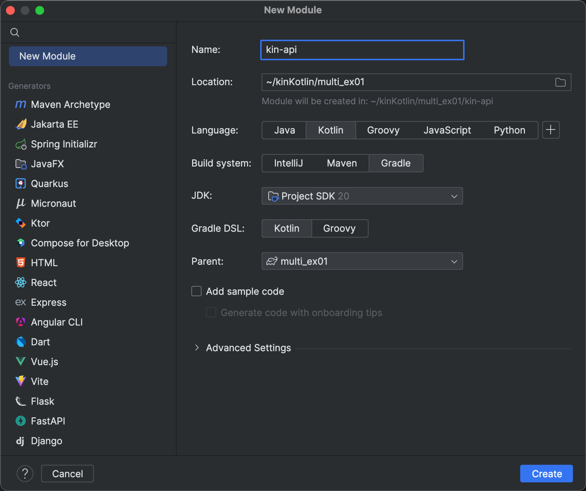Click the Vue.js generator icon

click(x=21, y=361)
